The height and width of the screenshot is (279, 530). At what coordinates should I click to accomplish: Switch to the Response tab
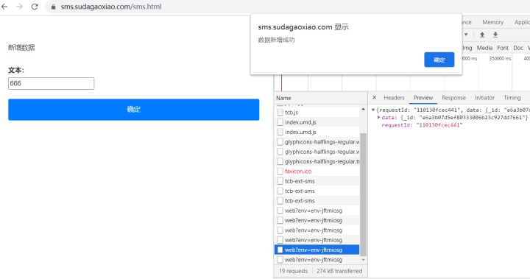(x=453, y=98)
